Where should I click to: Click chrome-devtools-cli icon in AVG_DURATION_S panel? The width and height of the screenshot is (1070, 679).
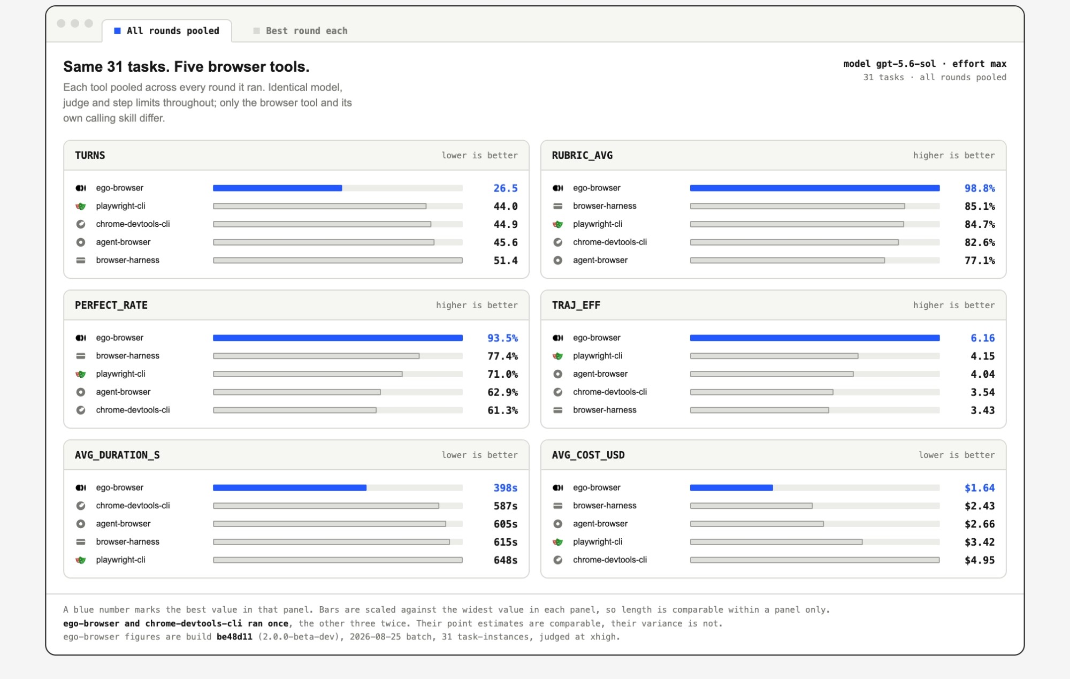81,506
